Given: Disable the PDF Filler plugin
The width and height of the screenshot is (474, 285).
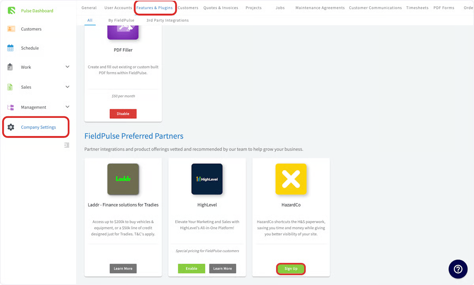Looking at the screenshot, I should (123, 114).
